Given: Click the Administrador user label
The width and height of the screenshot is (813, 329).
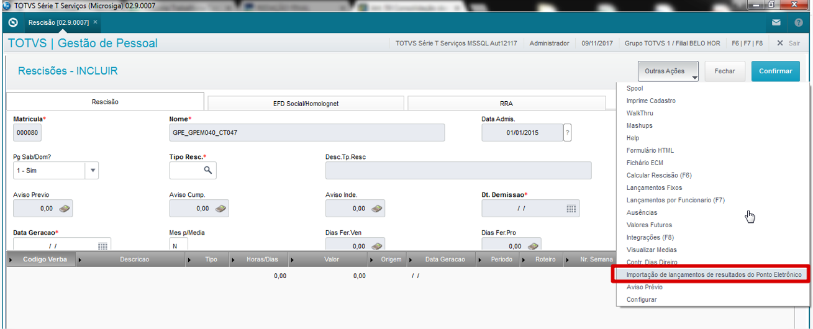Looking at the screenshot, I should pos(549,43).
